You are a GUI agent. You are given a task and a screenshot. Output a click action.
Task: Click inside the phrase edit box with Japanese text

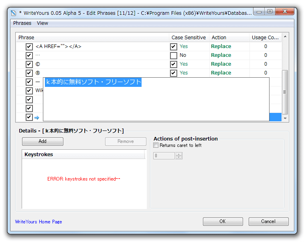[x=156, y=99]
